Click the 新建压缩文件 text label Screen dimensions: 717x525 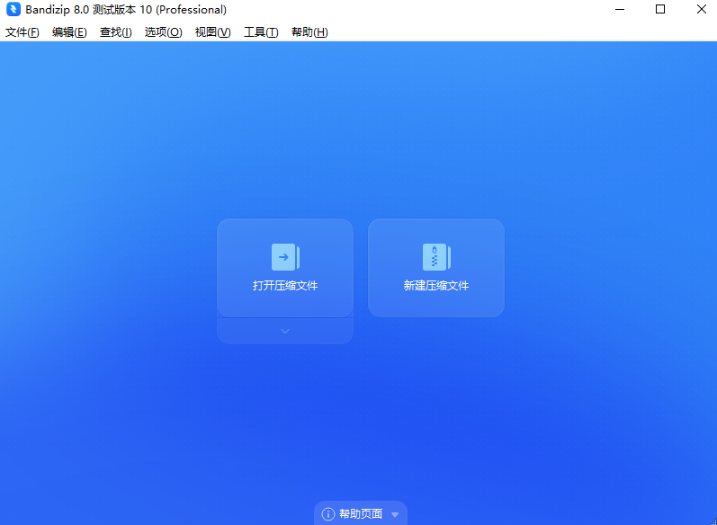(x=436, y=286)
